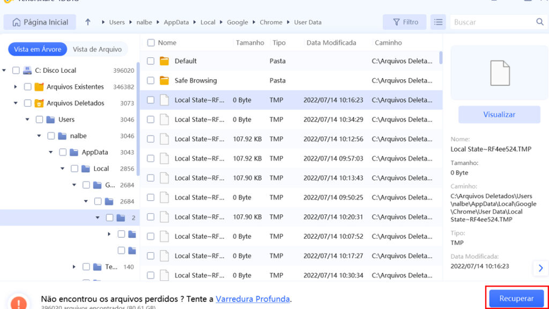
Task: Collapse the AppData tree node
Action: tap(51, 152)
